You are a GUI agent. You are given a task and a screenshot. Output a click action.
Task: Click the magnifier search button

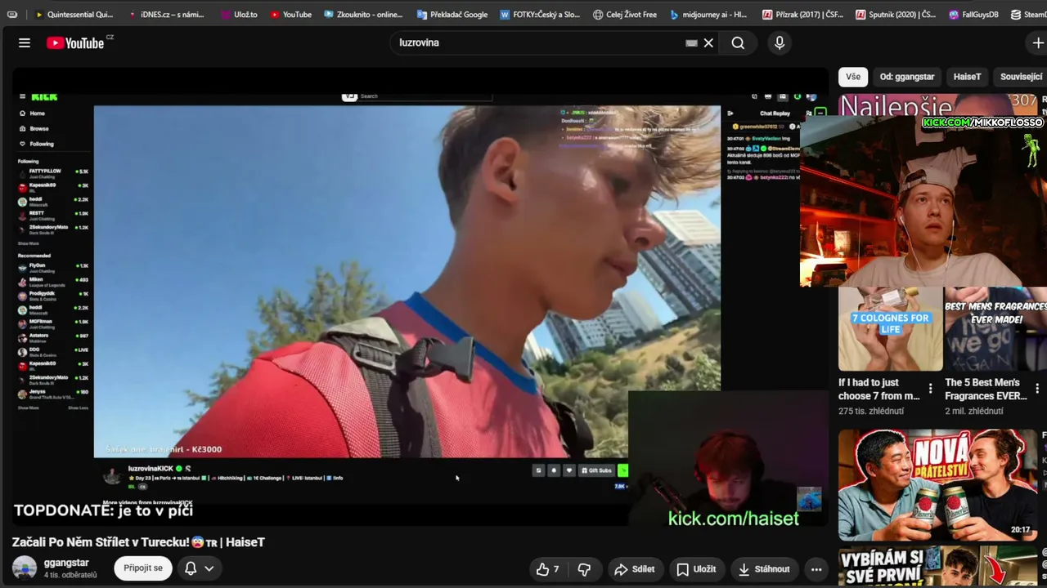coord(738,43)
